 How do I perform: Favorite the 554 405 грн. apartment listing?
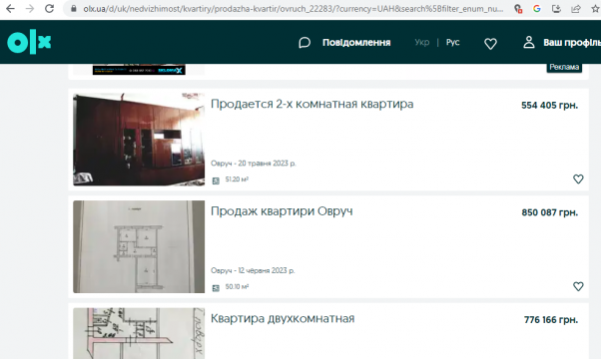tap(578, 179)
